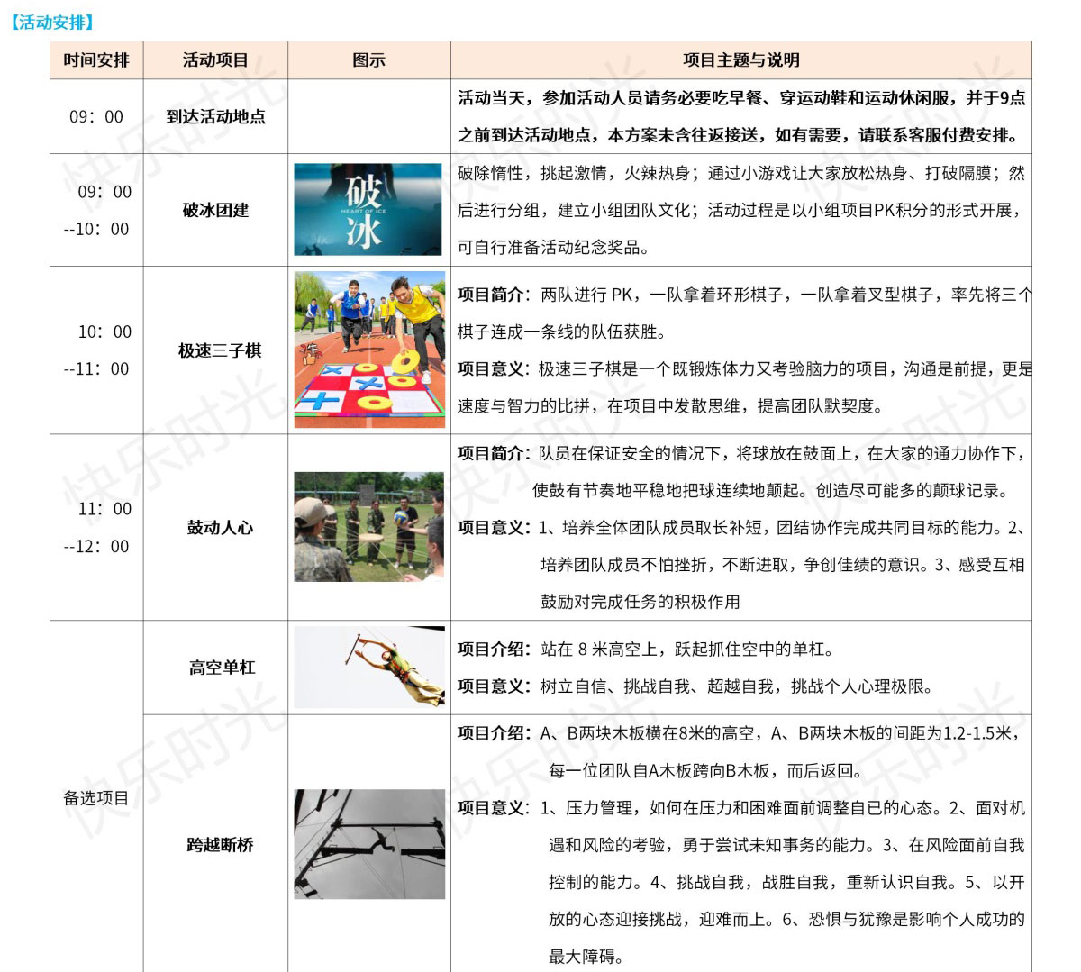Click the 高空单杠 activity name

[222, 668]
